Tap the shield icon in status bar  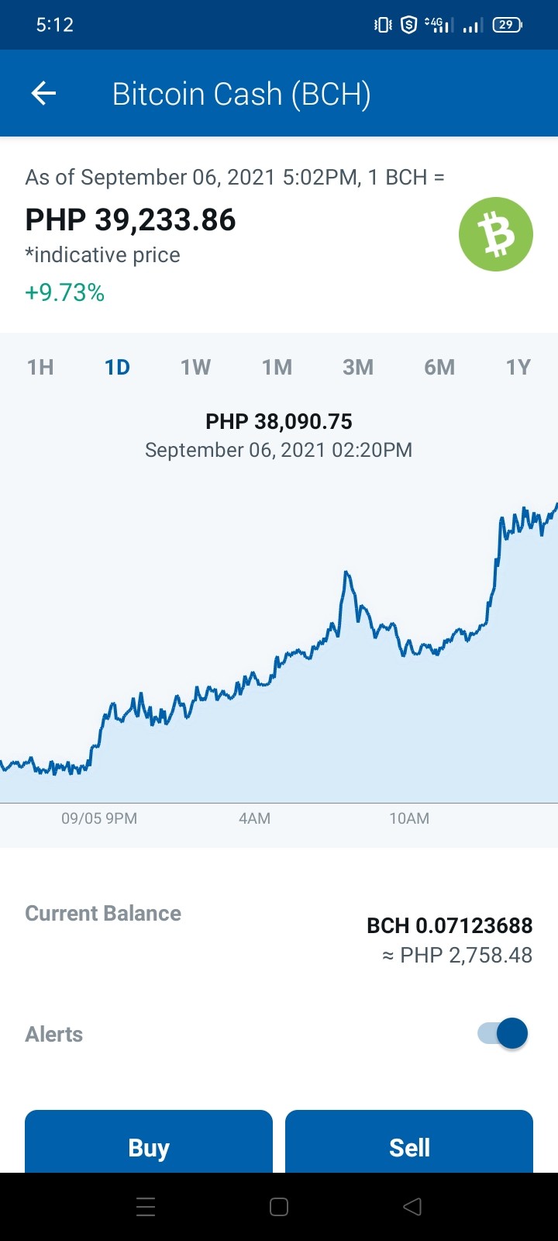pos(408,25)
